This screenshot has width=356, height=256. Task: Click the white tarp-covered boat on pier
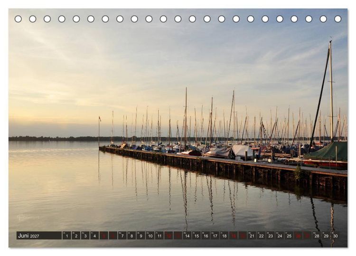[x=242, y=151]
